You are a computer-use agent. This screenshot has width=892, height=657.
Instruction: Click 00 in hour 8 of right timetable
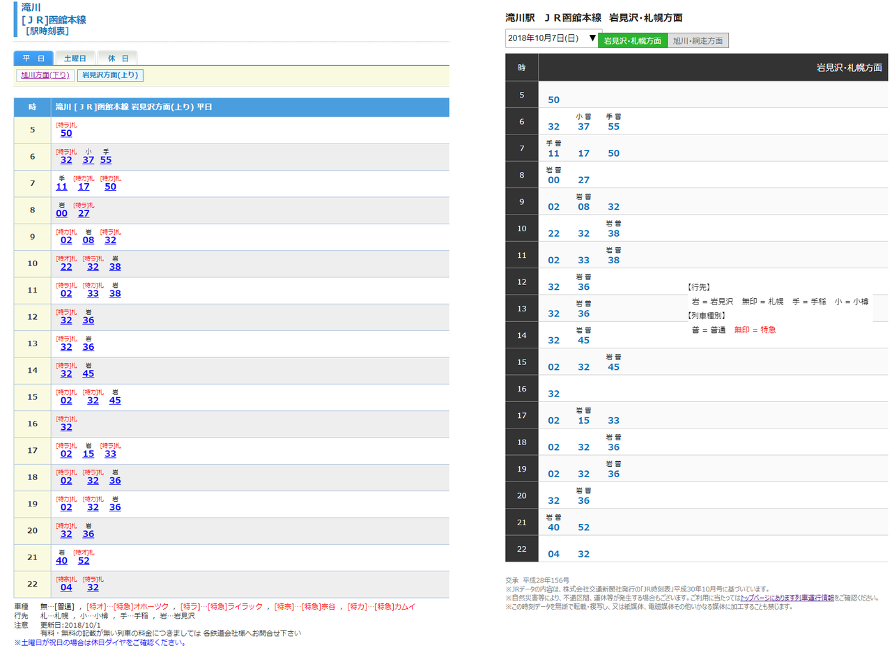coord(554,180)
